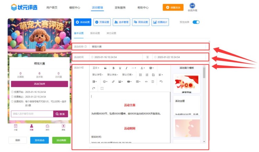Image resolution: width=259 pixels, height=152 pixels.
Task: Click the VIP 会员升级 badge icon
Action: point(192,6)
